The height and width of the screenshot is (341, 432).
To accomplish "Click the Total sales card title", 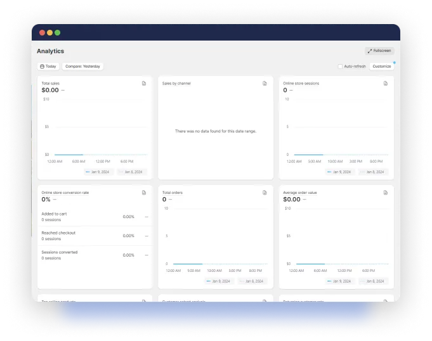I will pos(51,83).
